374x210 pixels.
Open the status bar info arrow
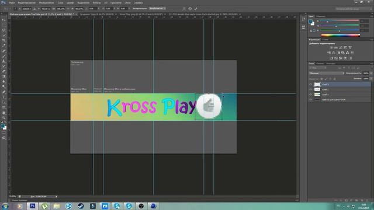point(56,197)
